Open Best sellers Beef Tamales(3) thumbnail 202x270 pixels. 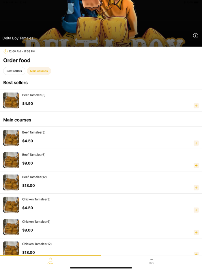11,100
